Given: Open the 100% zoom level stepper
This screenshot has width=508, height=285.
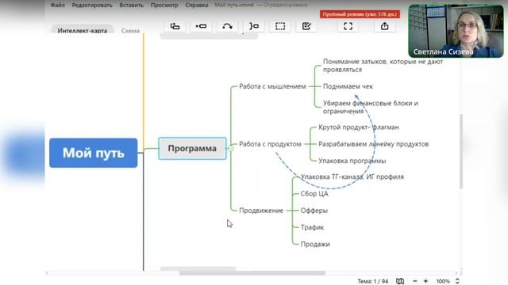Looking at the screenshot, I should pos(457,281).
